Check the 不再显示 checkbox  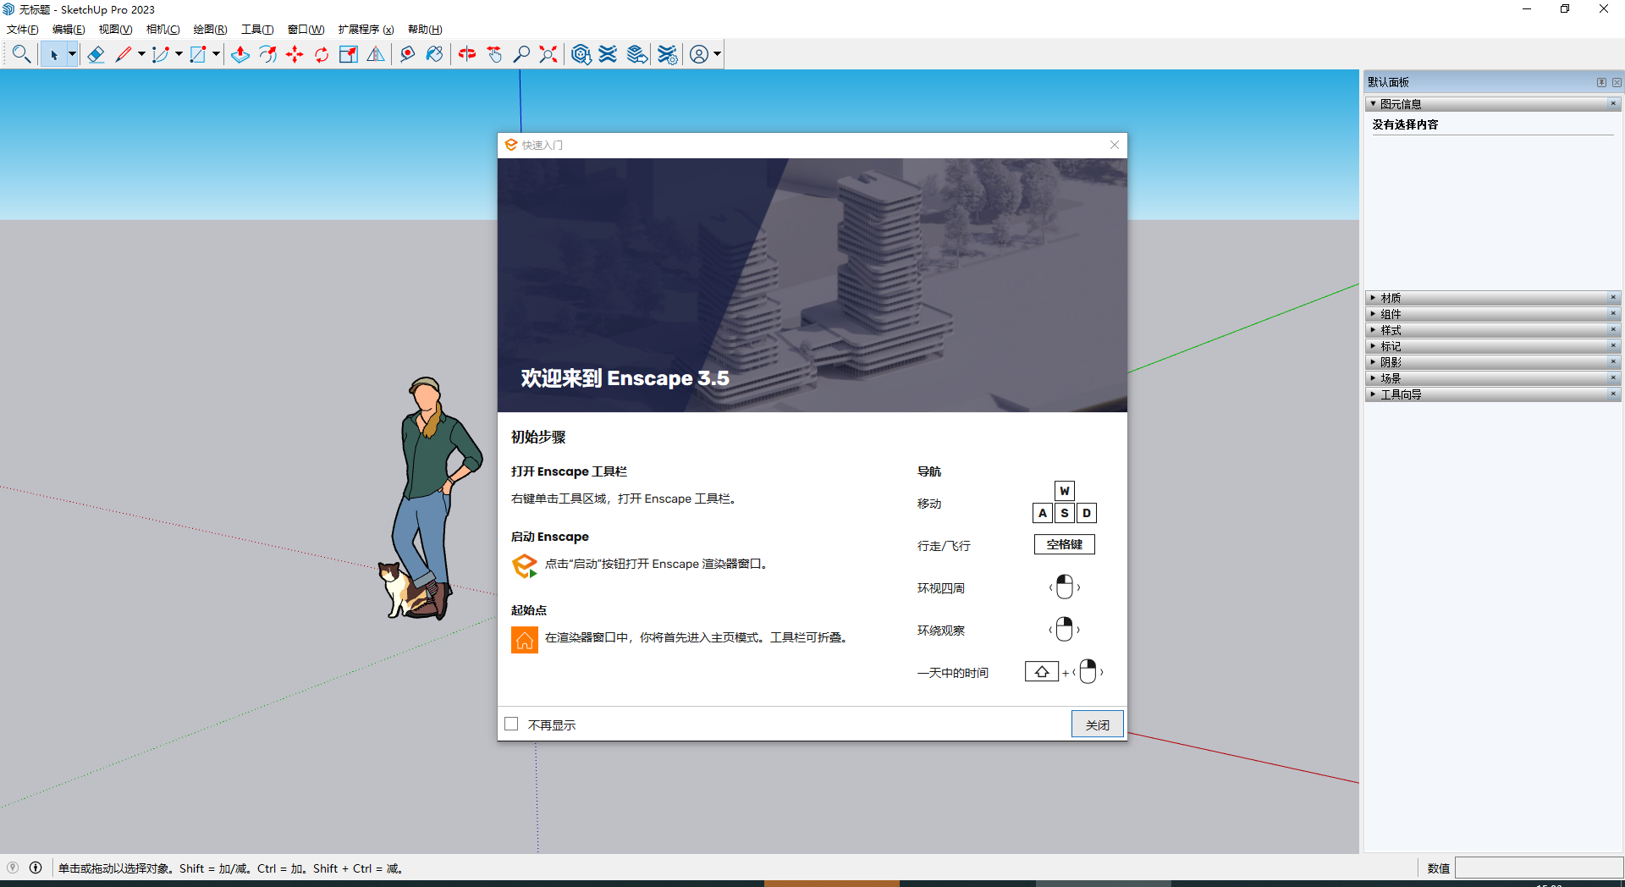510,724
